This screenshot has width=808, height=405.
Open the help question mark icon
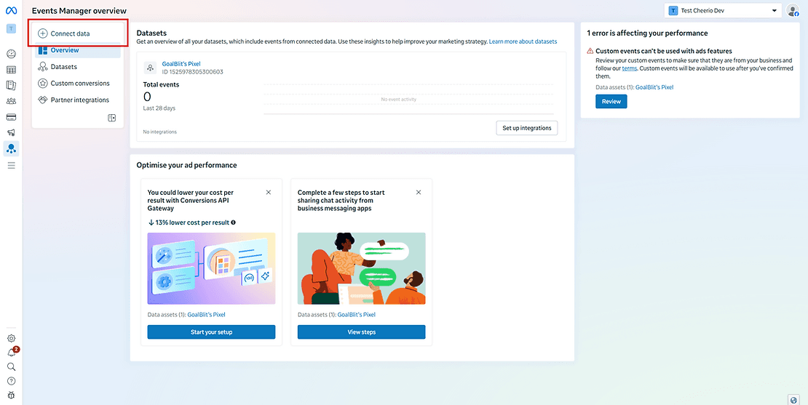click(x=11, y=381)
